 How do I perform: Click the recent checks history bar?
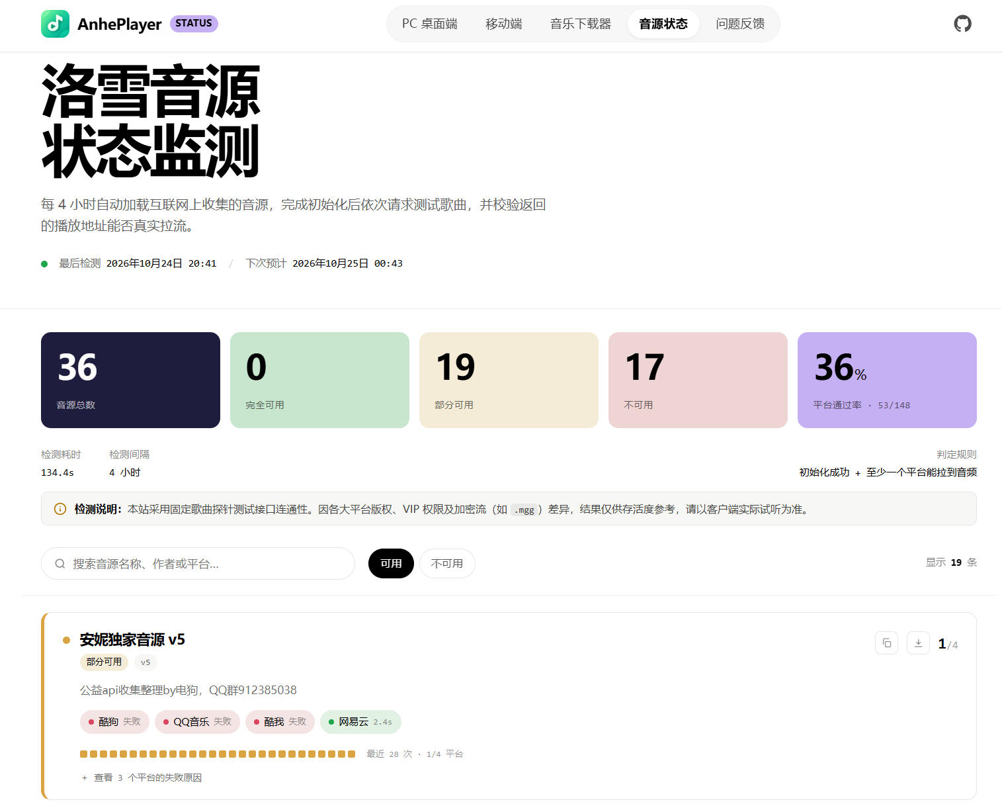[218, 754]
